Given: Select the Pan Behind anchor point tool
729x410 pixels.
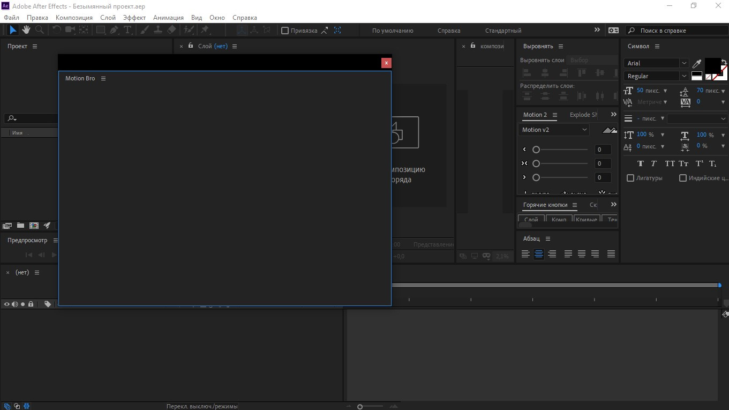Looking at the screenshot, I should [x=84, y=31].
